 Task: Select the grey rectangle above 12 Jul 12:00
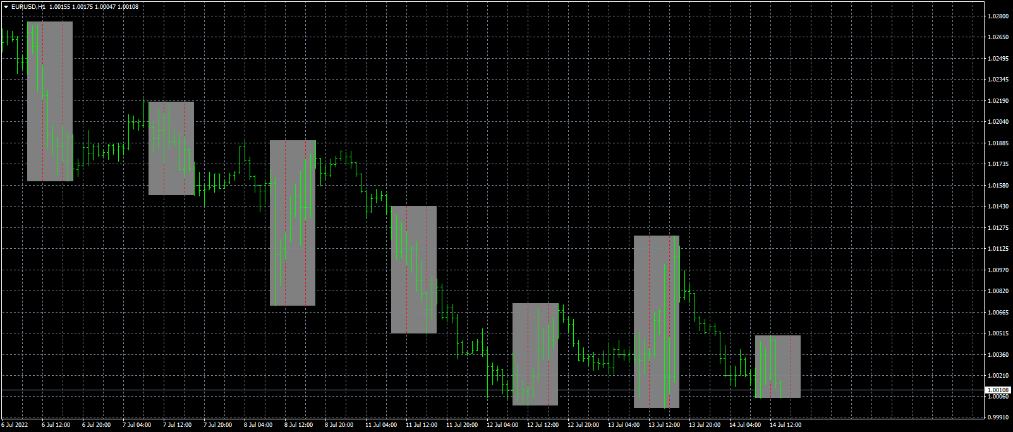535,354
